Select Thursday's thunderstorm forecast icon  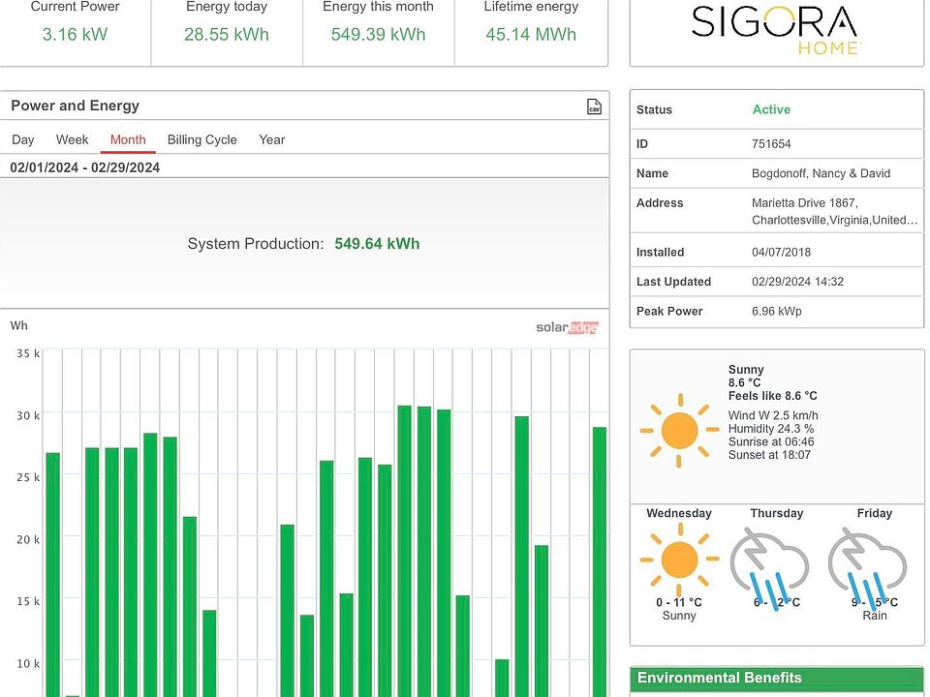pos(771,562)
